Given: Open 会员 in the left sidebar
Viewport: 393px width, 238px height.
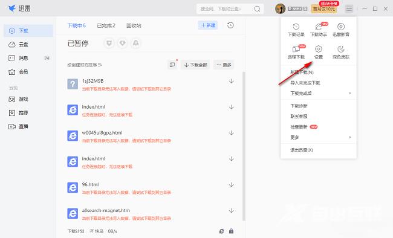Looking at the screenshot, I should [x=28, y=72].
